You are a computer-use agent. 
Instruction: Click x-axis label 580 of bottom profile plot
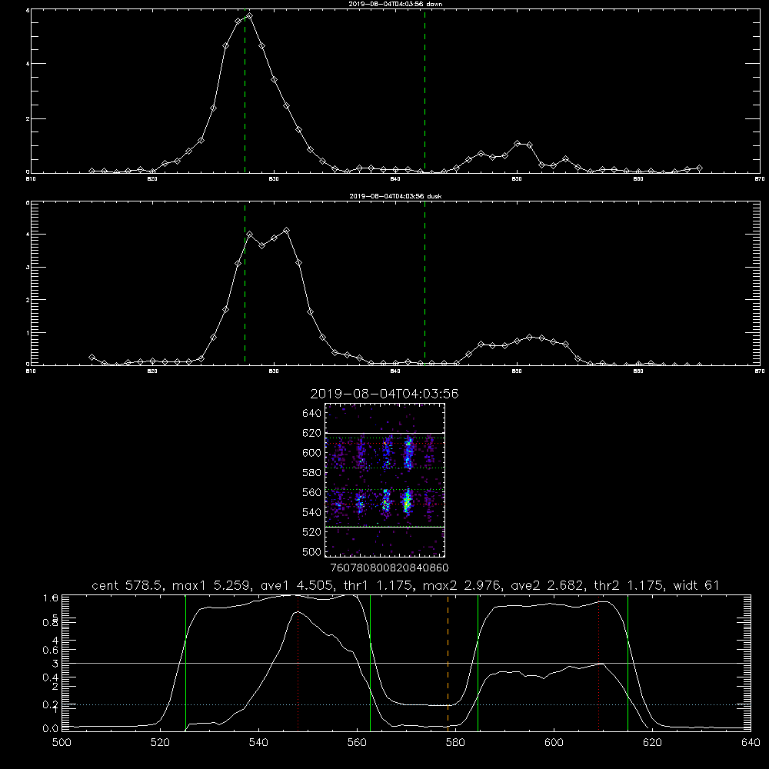point(455,743)
